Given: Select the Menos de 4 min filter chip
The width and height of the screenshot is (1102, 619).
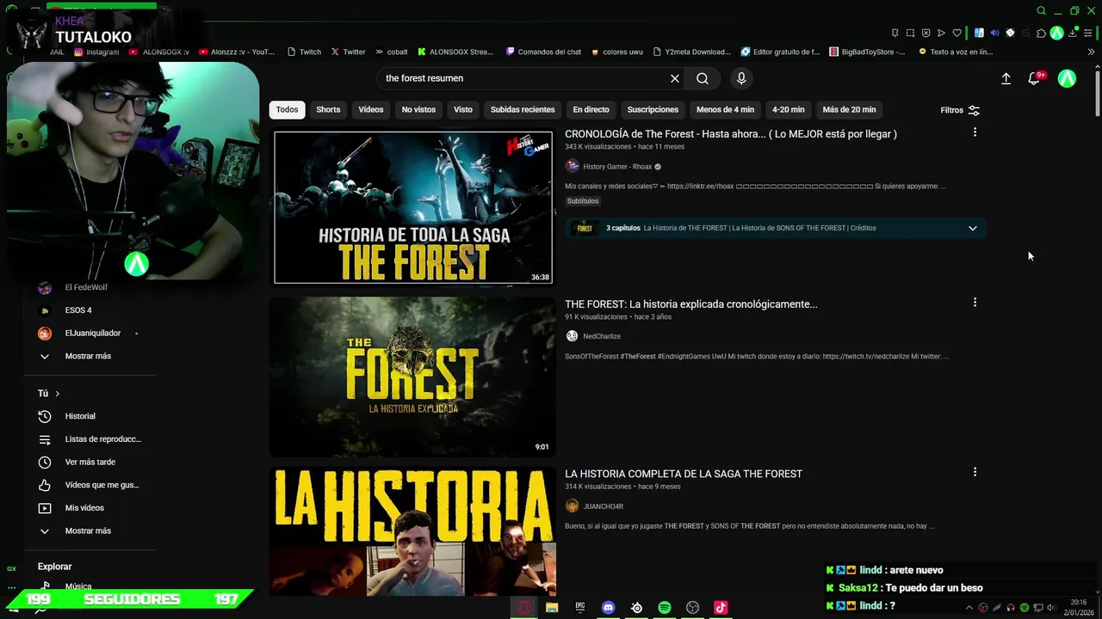Looking at the screenshot, I should 725,110.
